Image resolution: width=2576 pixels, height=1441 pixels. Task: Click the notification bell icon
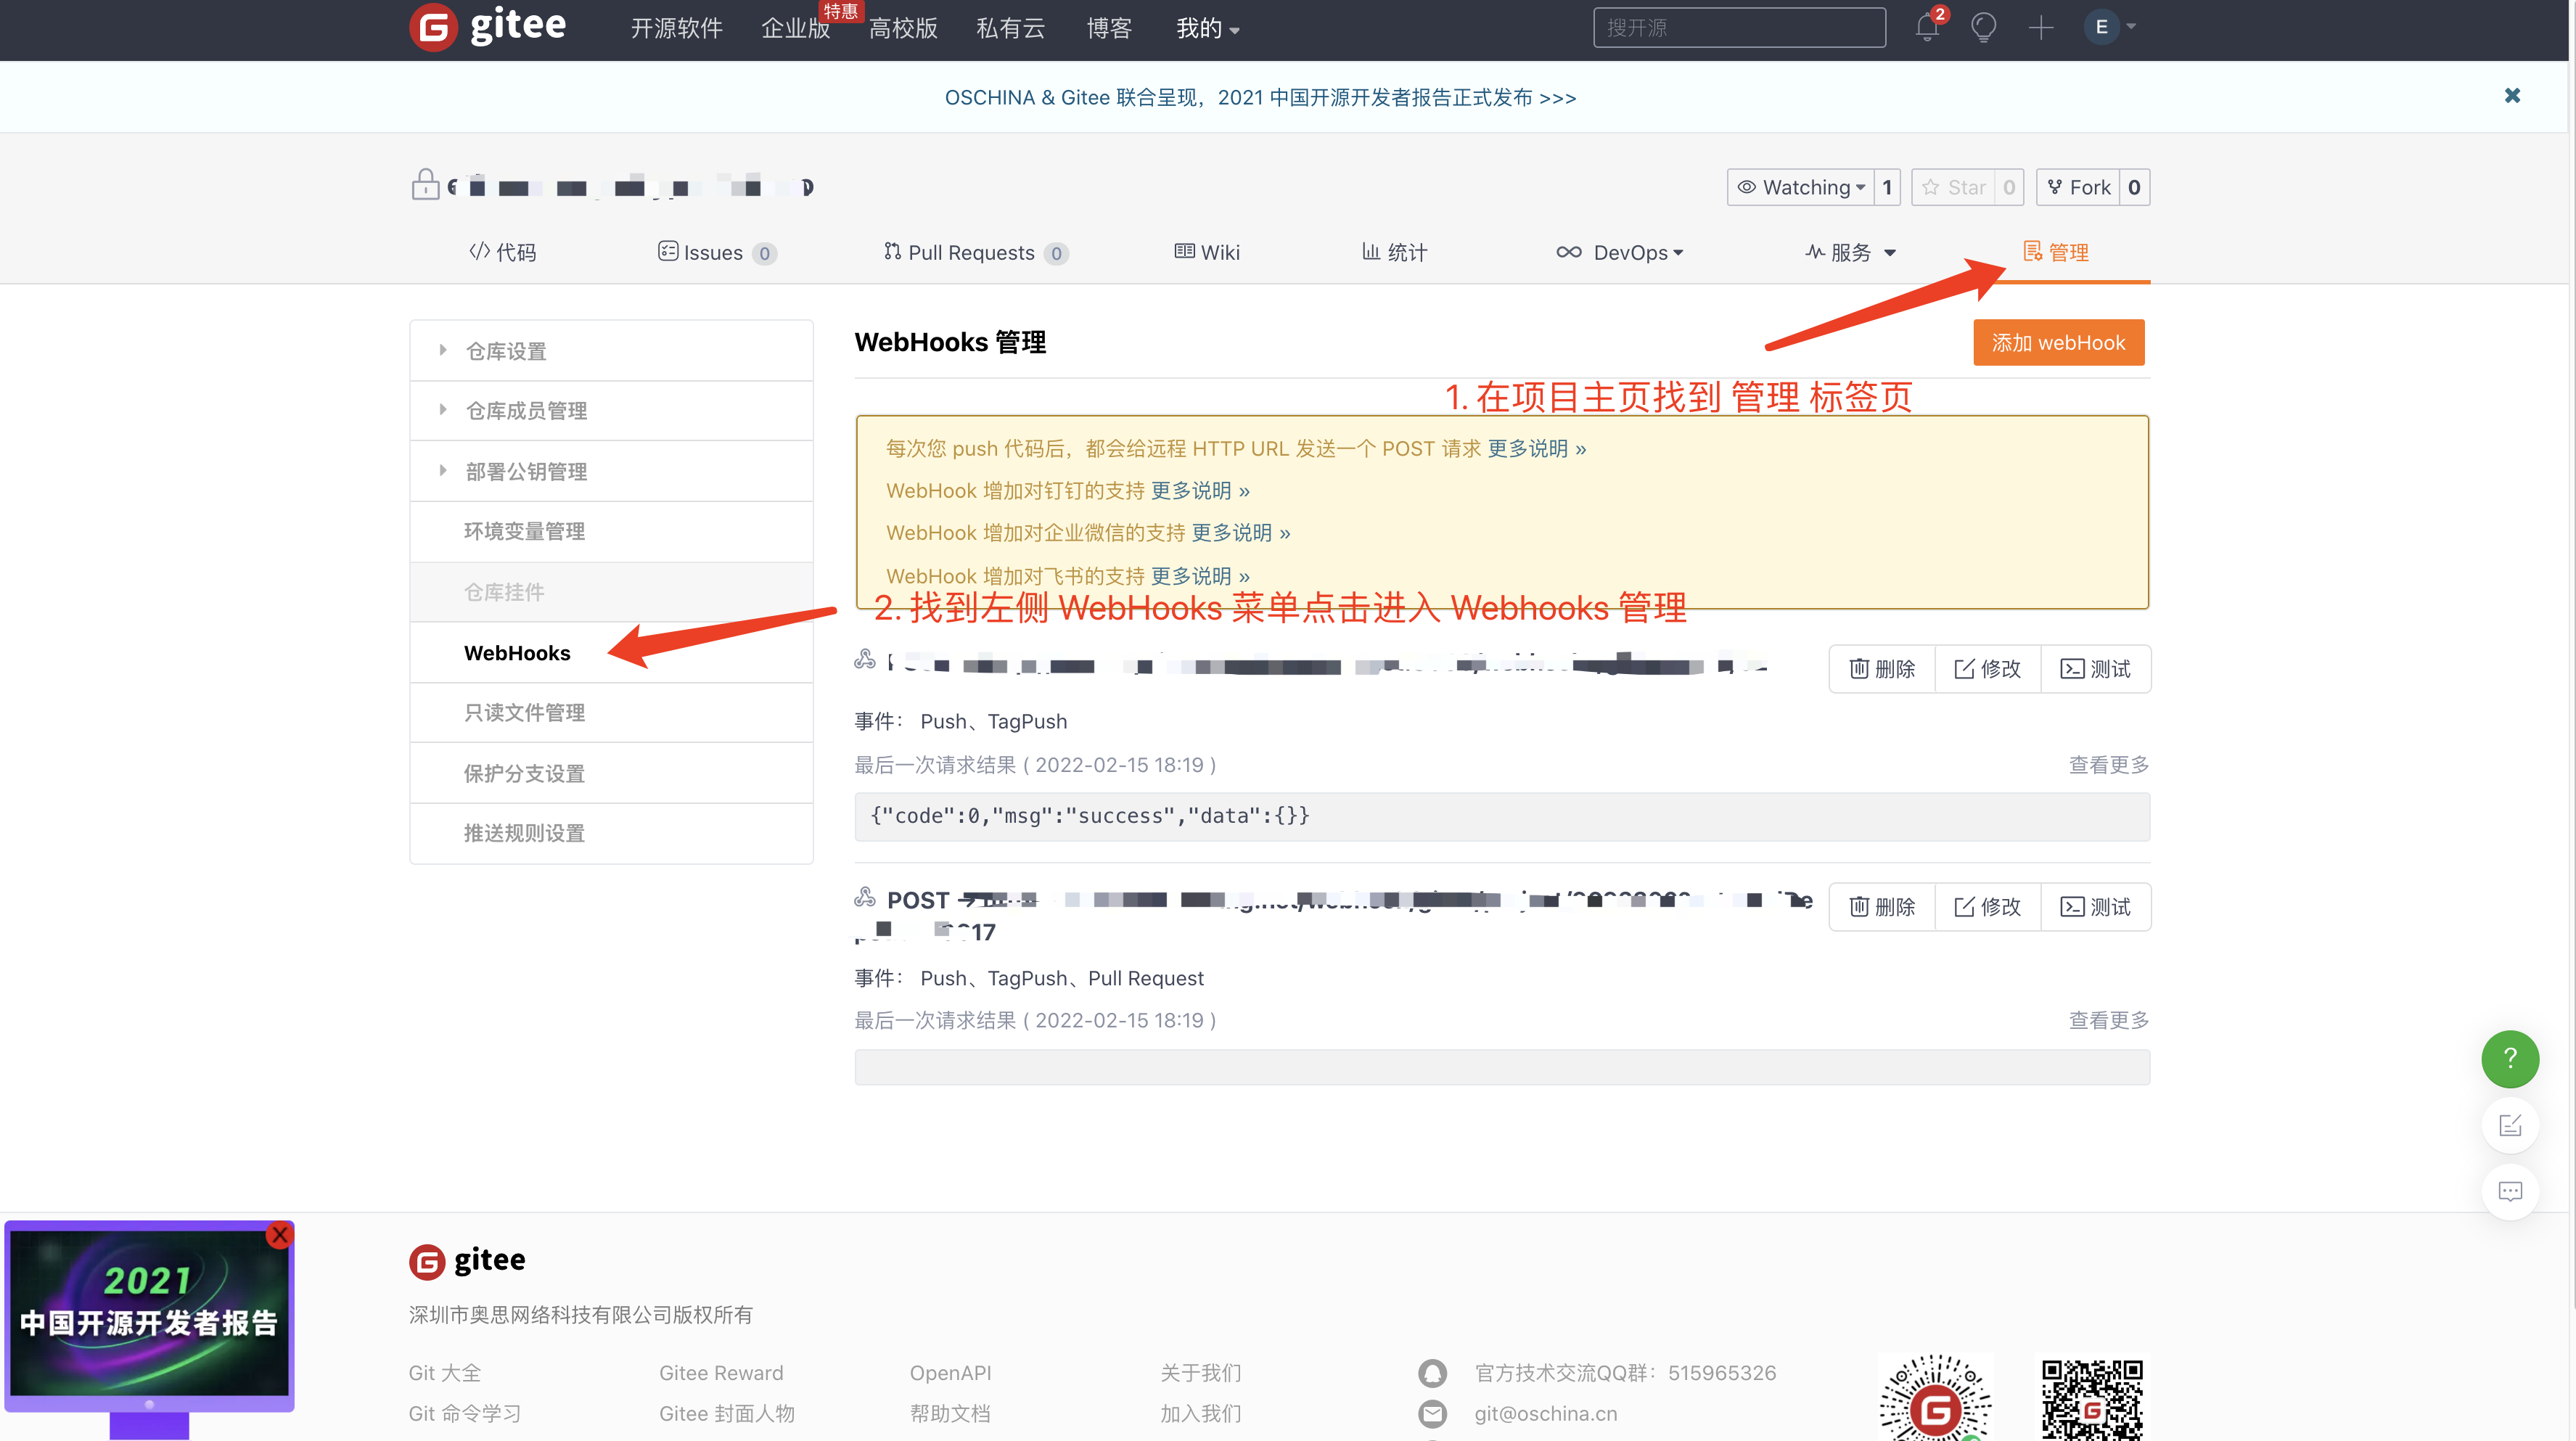[x=1927, y=28]
